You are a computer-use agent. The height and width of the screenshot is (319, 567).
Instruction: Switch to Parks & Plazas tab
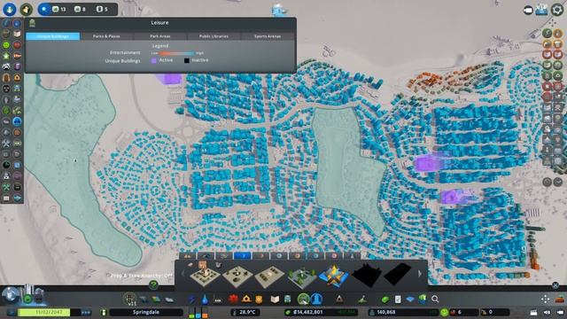[x=106, y=36]
